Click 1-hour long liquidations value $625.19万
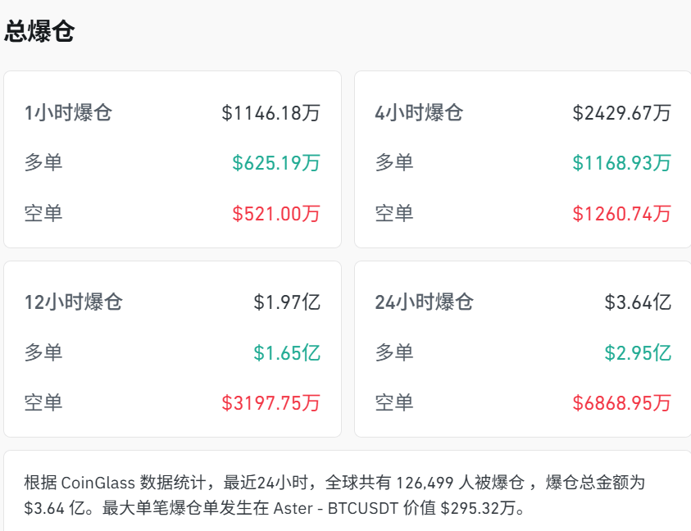This screenshot has height=531, width=691. point(276,163)
